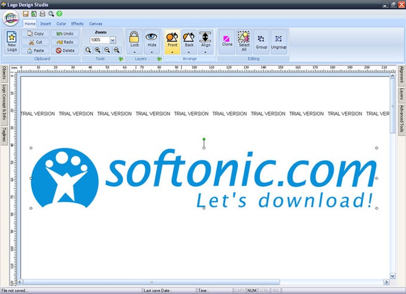Click the Cut button

35,42
